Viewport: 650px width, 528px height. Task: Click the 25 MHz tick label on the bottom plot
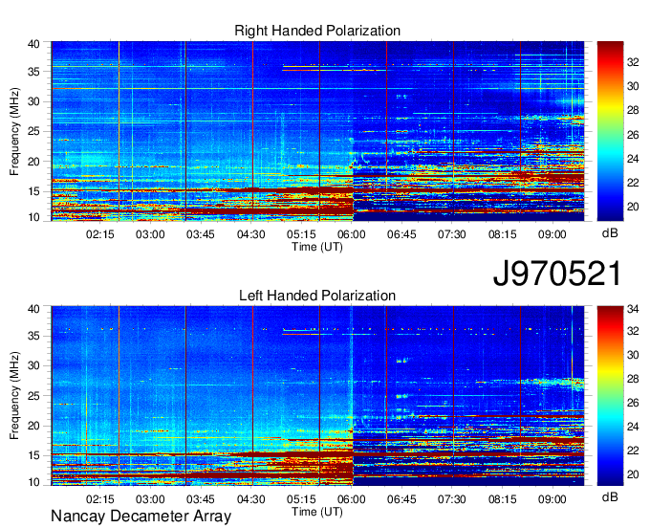33,396
